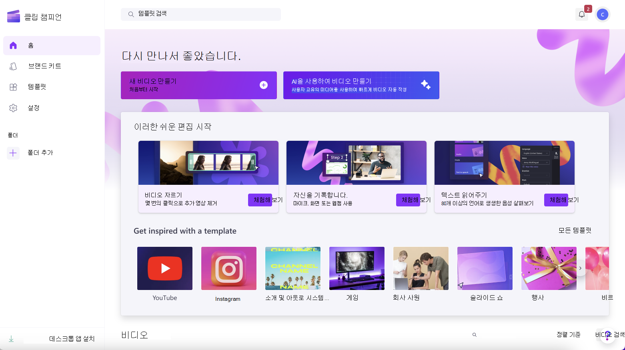Click 클립 챔피언 app title text
The height and width of the screenshot is (350, 625).
pos(43,17)
